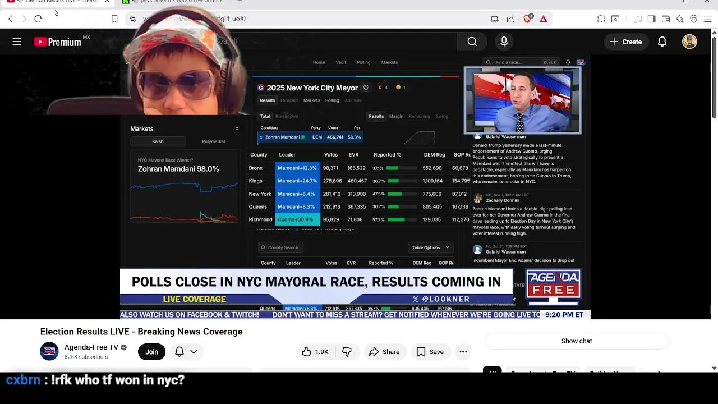Open the Leo AI sparkle icon
Viewport: 718px width, 404px height.
point(680,19)
